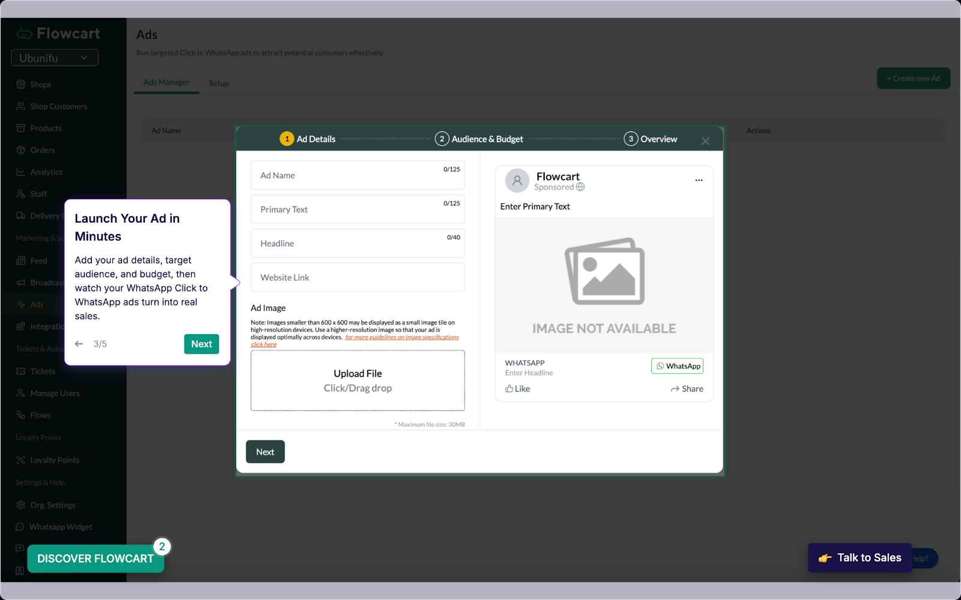Open the image specifications guidelines link
Viewport: 961px width, 600px height.
pos(402,337)
